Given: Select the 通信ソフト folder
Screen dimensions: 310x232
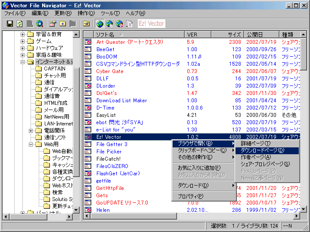Looking at the screenshot, I should tap(55, 137).
